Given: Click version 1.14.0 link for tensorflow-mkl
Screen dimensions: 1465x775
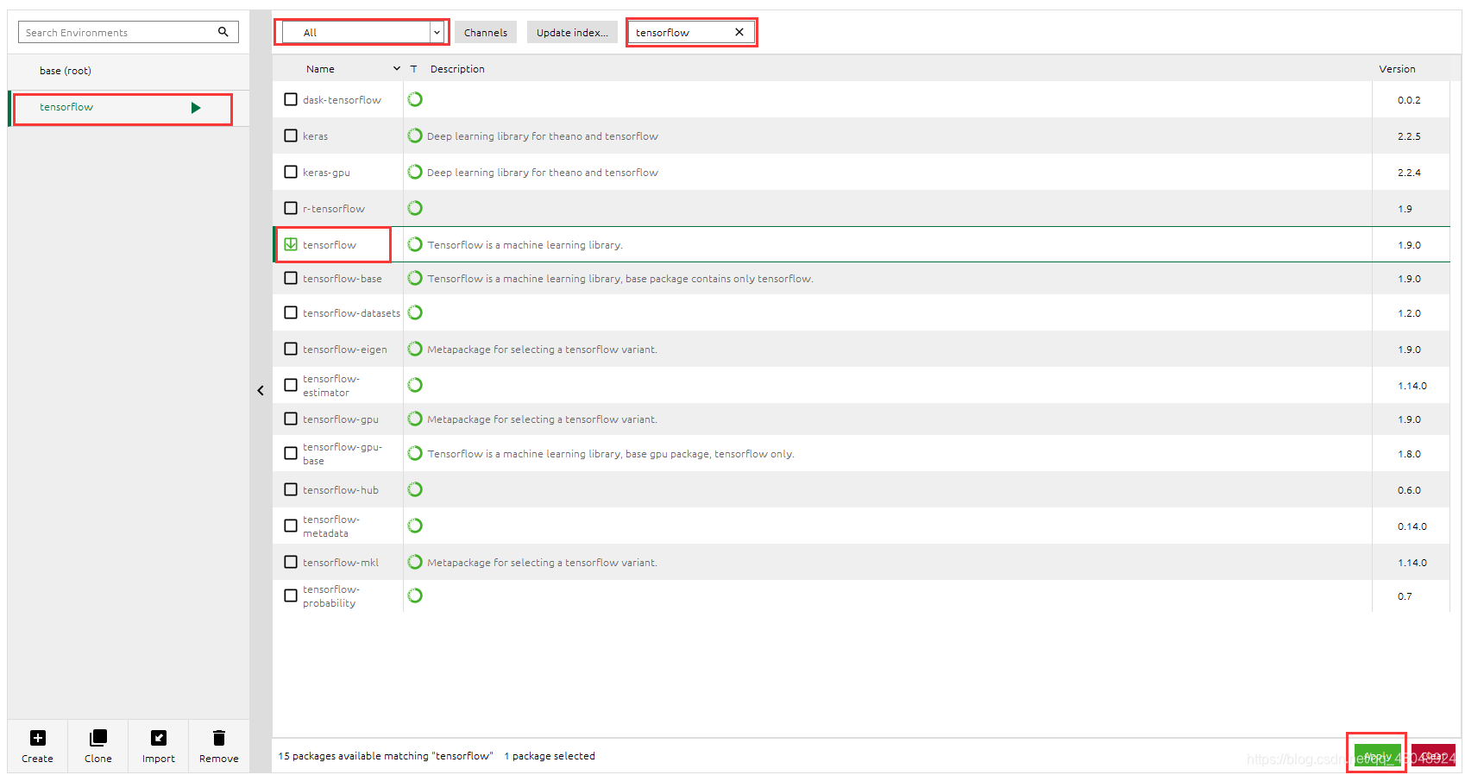Looking at the screenshot, I should [1412, 563].
